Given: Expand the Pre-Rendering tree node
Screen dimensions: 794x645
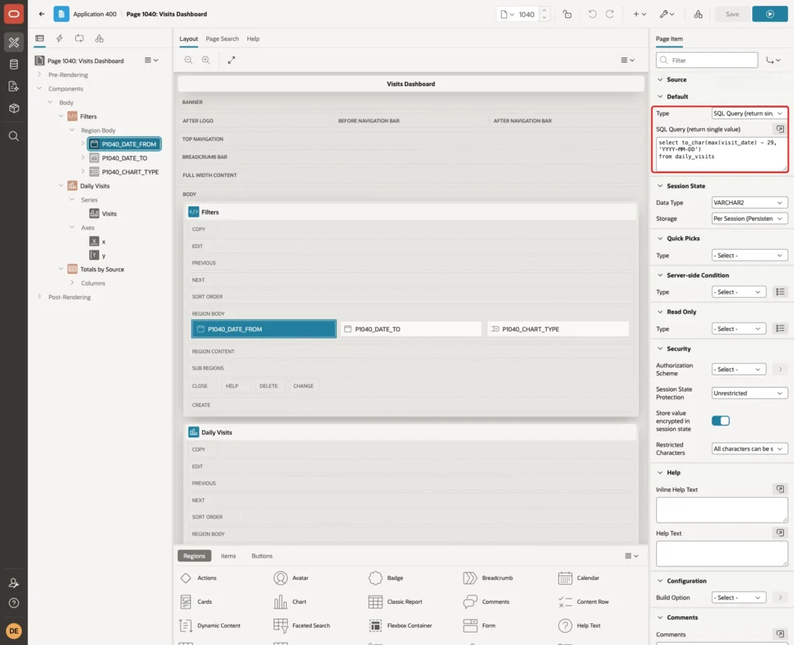Looking at the screenshot, I should (40, 74).
